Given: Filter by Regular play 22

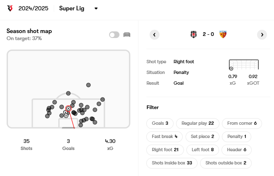Looking at the screenshot, I should pos(198,123).
